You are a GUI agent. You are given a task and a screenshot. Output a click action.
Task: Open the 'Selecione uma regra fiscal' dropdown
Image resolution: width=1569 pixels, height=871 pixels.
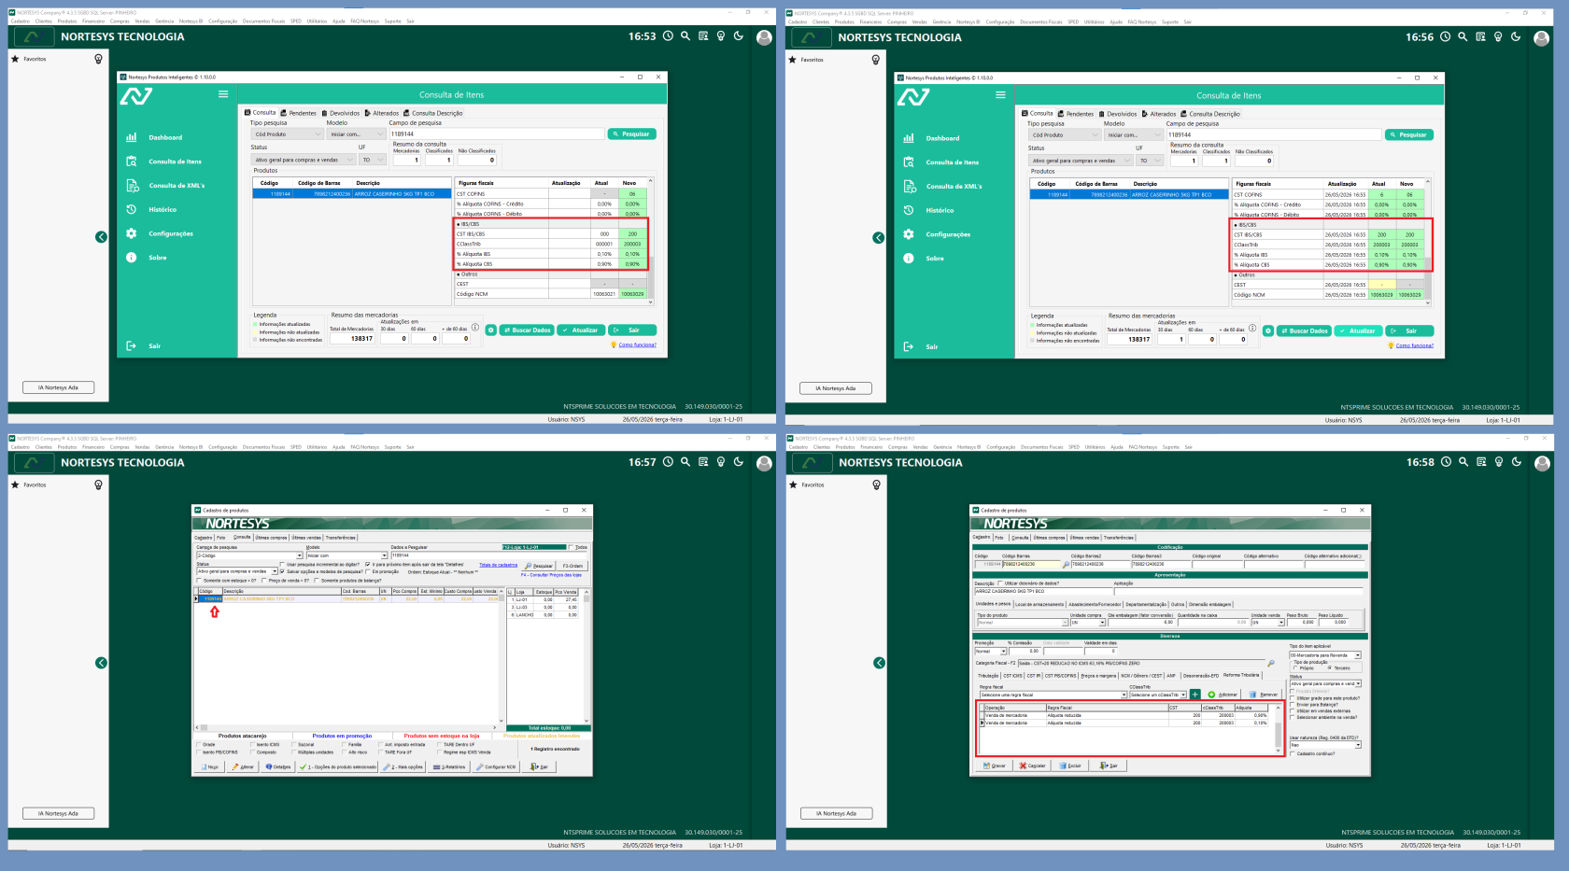point(1053,695)
